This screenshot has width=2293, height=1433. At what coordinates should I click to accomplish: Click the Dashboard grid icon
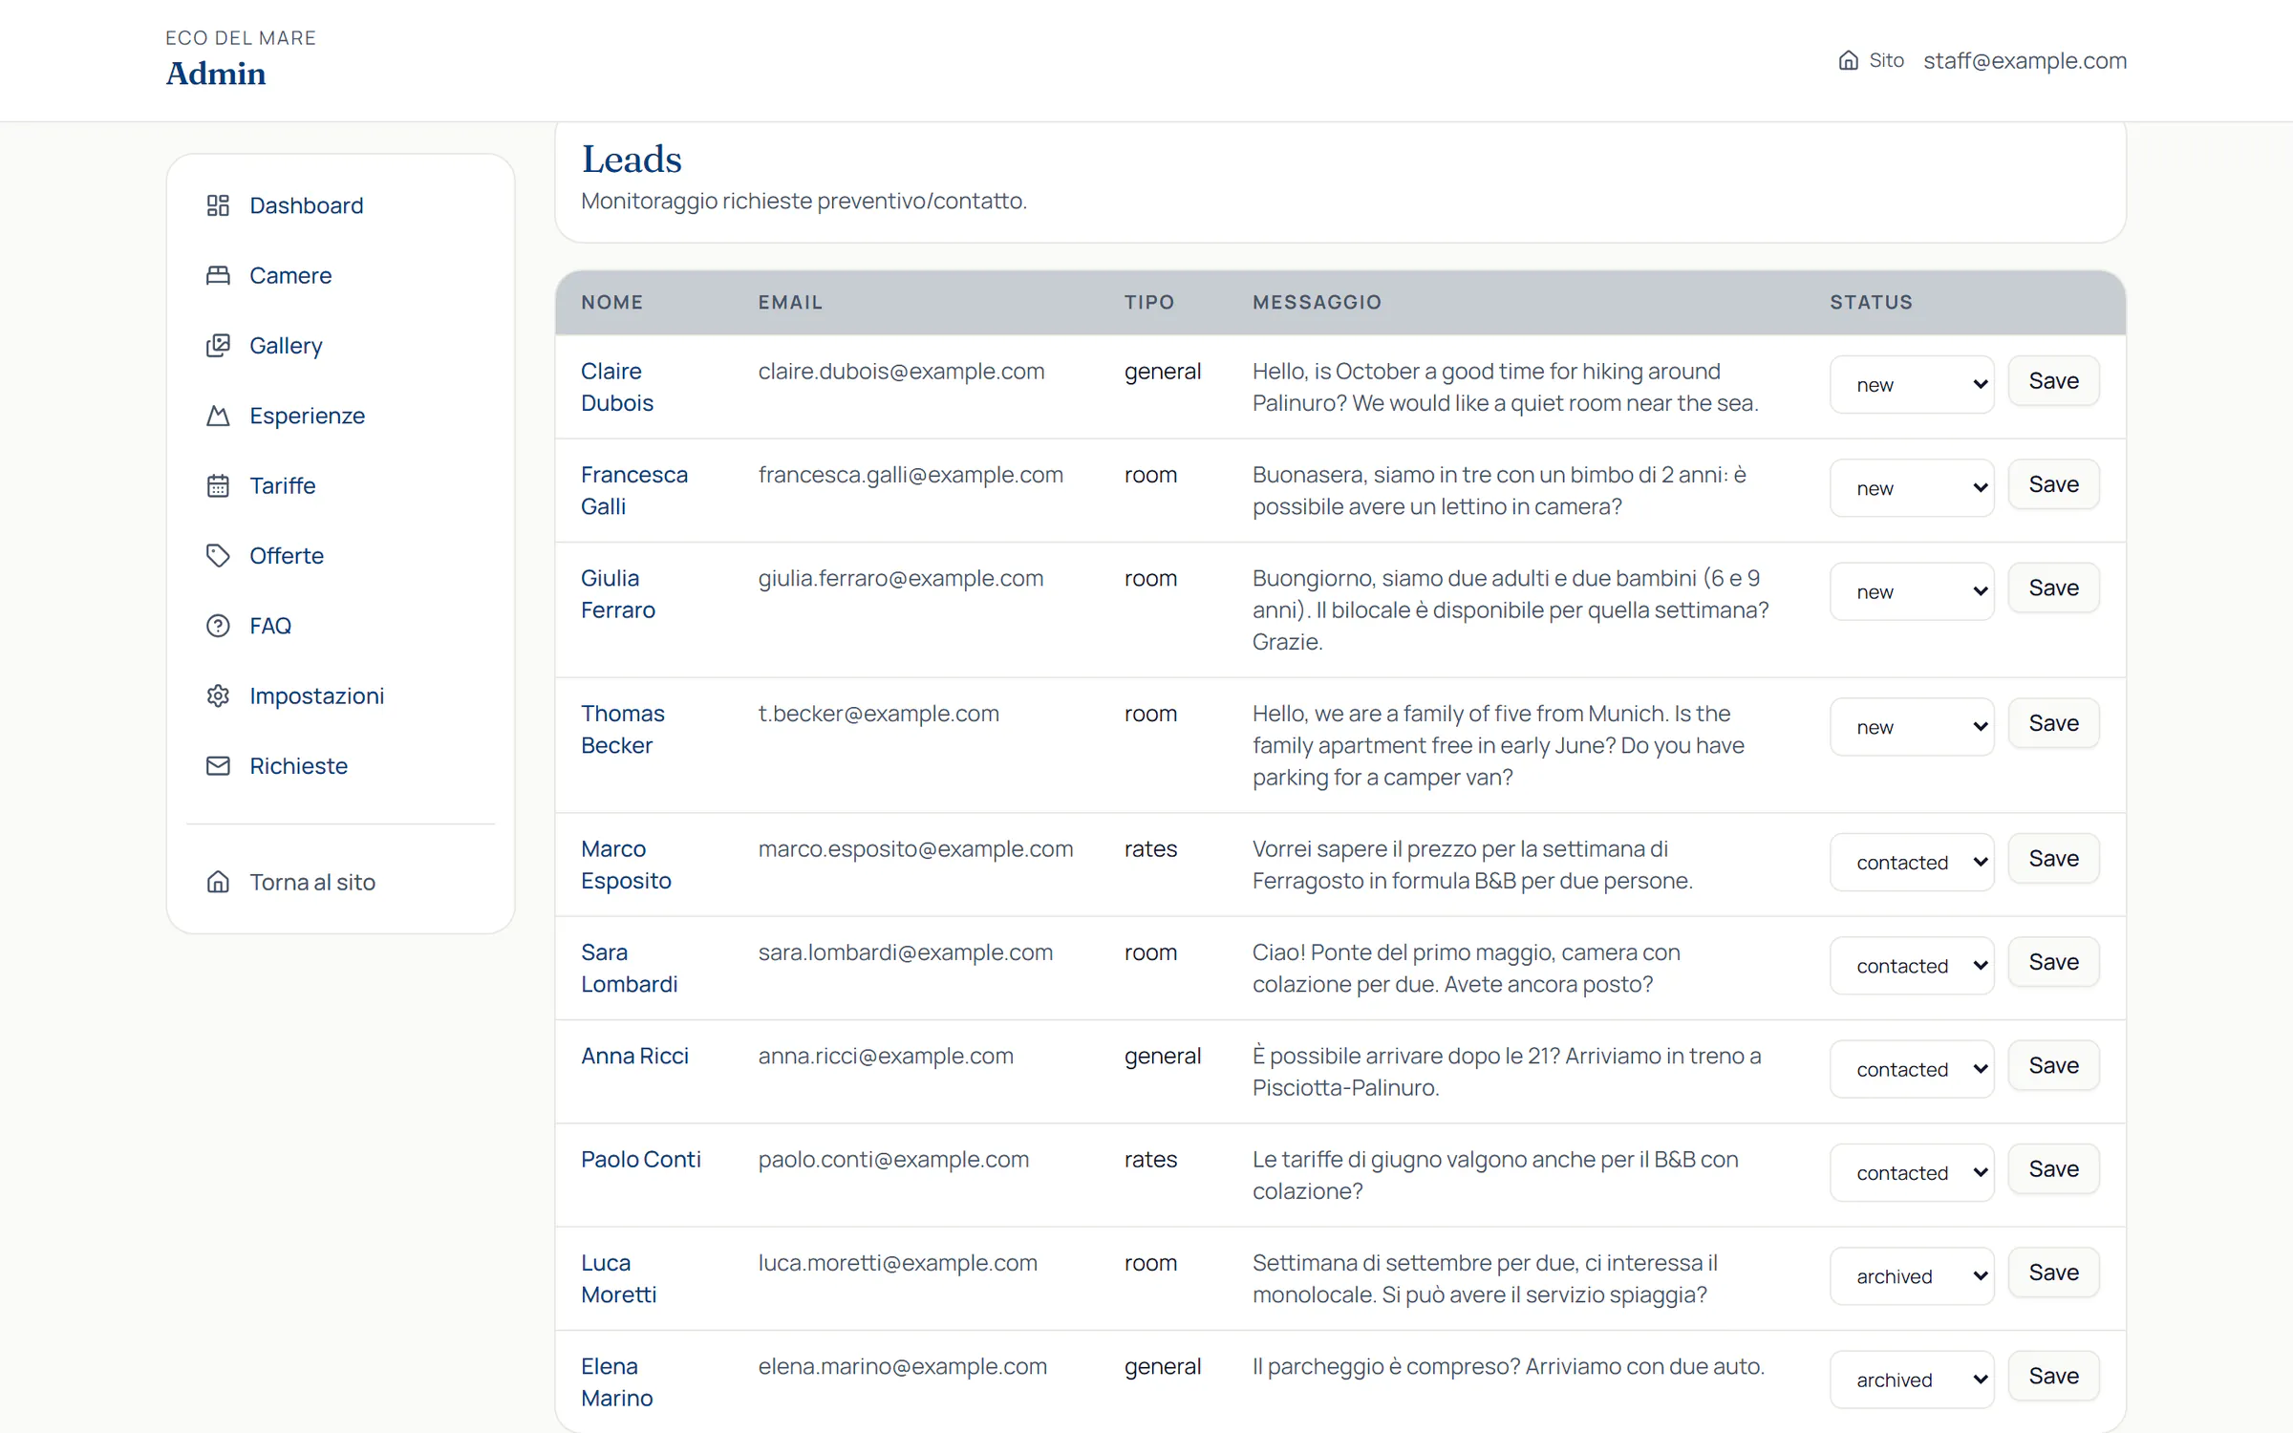(x=218, y=205)
